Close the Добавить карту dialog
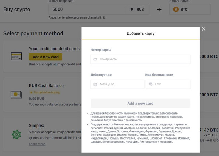The width and height of the screenshot is (219, 156). click(204, 29)
